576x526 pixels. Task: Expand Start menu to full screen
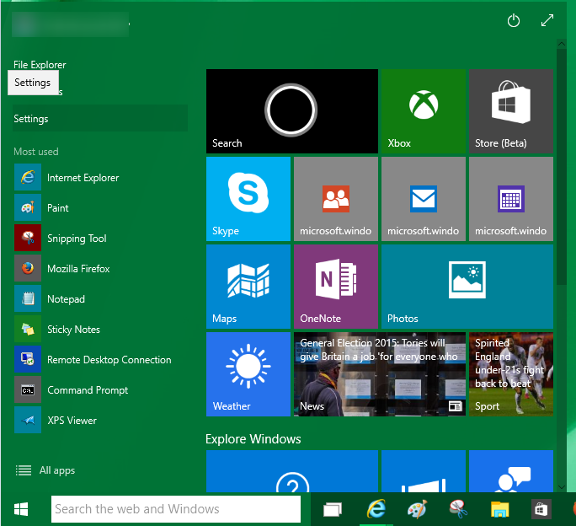click(547, 20)
